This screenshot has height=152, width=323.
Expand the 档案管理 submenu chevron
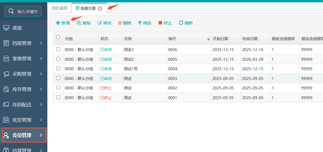pos(41,43)
